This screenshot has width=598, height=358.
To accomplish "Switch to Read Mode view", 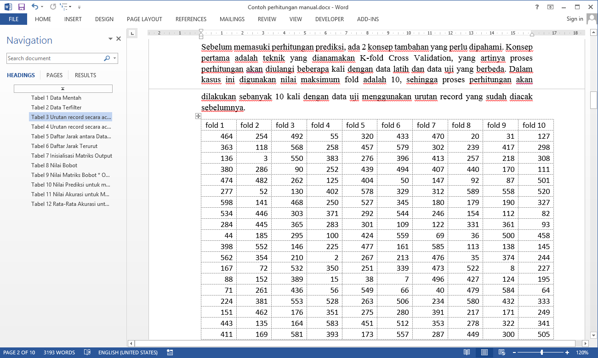I will pyautogui.click(x=467, y=352).
